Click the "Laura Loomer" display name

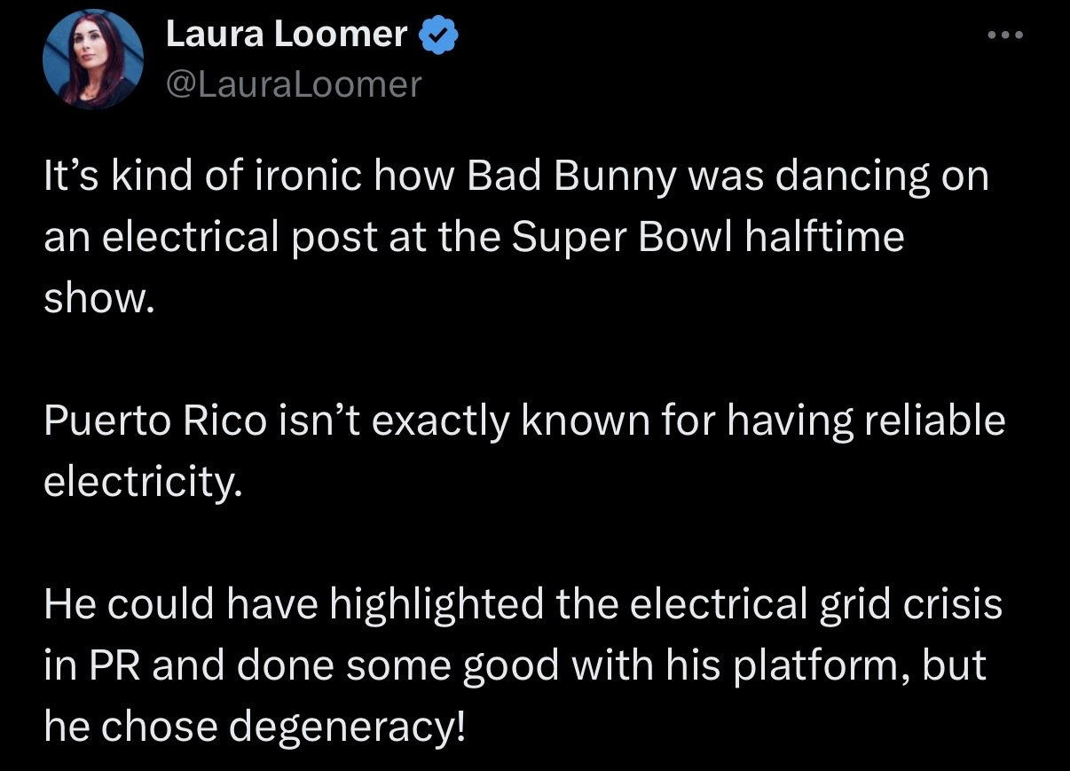(287, 35)
